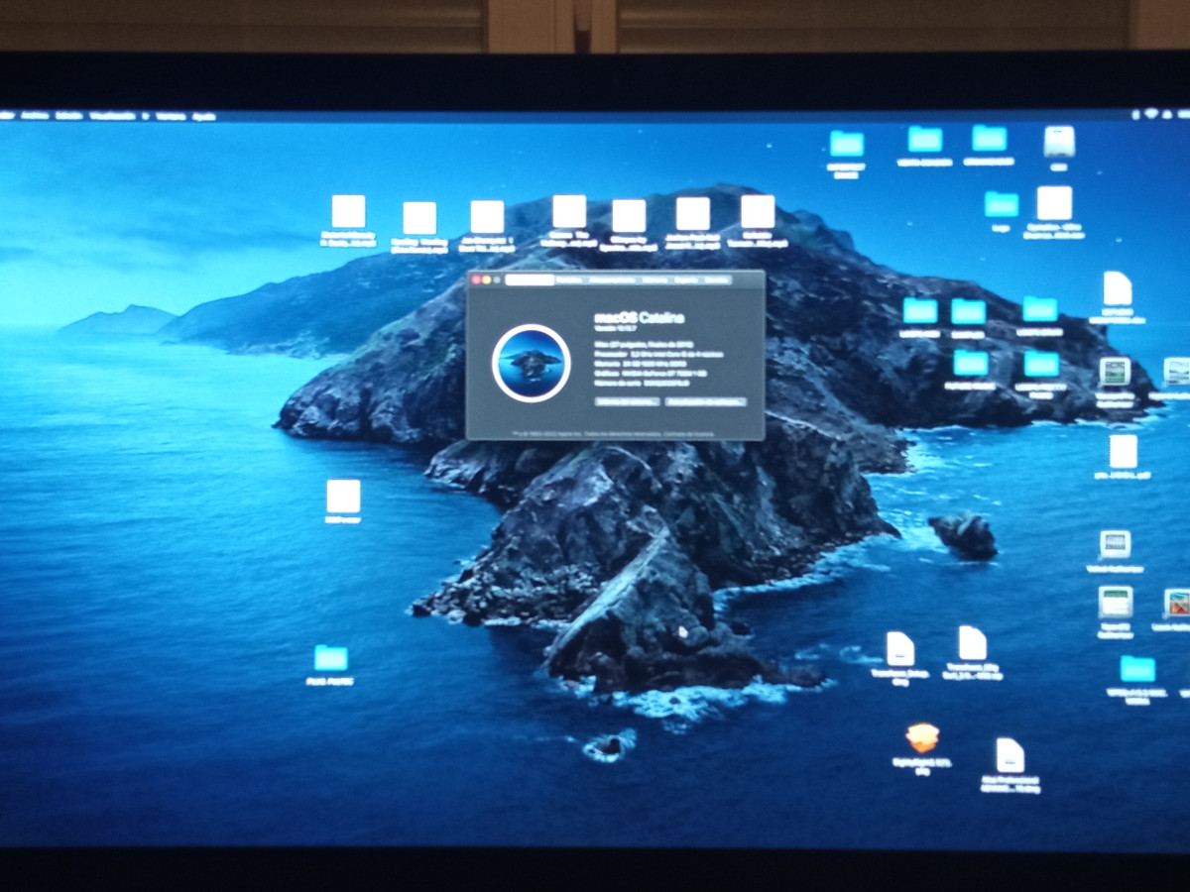The width and height of the screenshot is (1190, 892).
Task: Click the Actualización de software button
Action: (x=704, y=401)
